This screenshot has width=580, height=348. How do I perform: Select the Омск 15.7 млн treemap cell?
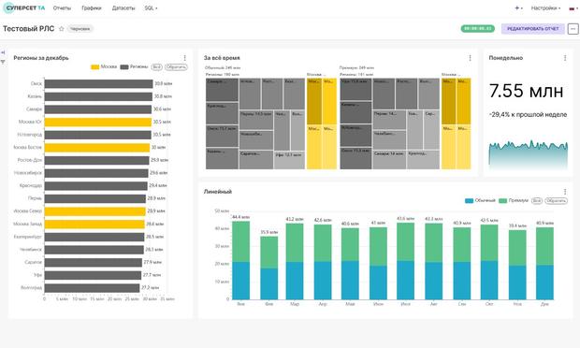(x=222, y=136)
